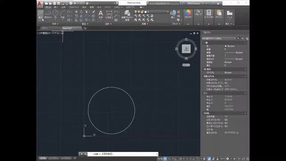Collapse the Plot Style section in Properties
Viewport: 286px width, 161px height.
pos(245,76)
